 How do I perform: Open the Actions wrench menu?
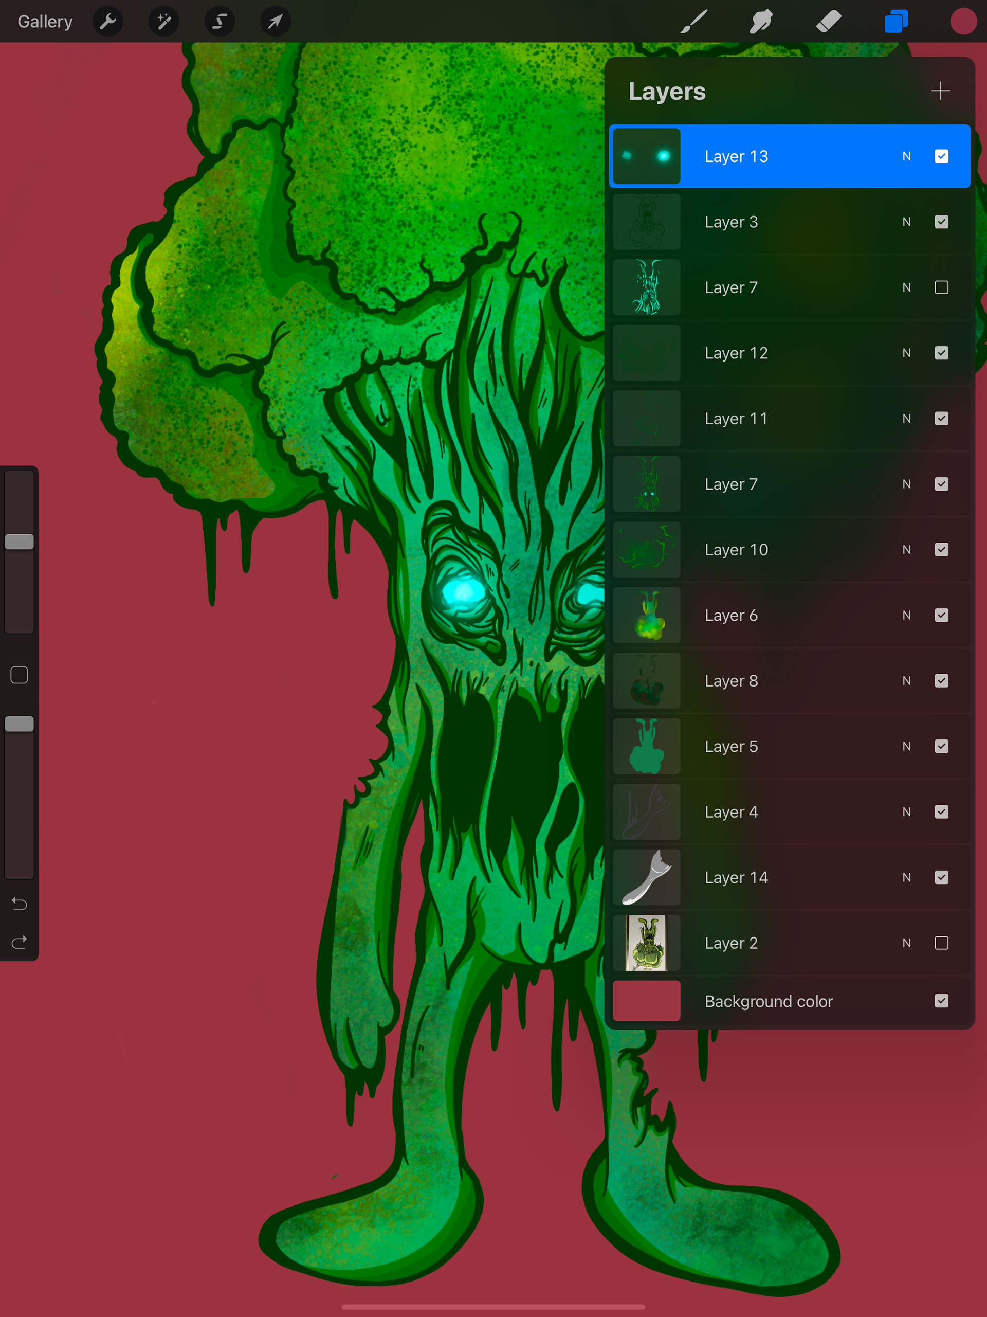click(x=108, y=22)
